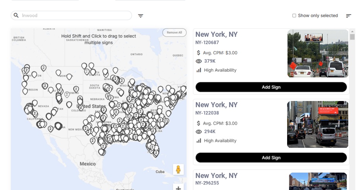Click the dollar icon on NY-120687
This screenshot has height=190, width=356.
199,53
